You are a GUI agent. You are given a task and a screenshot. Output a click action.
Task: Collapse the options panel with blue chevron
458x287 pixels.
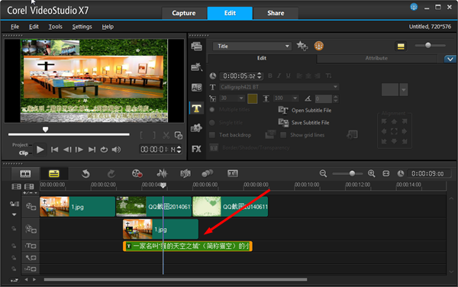(x=450, y=59)
